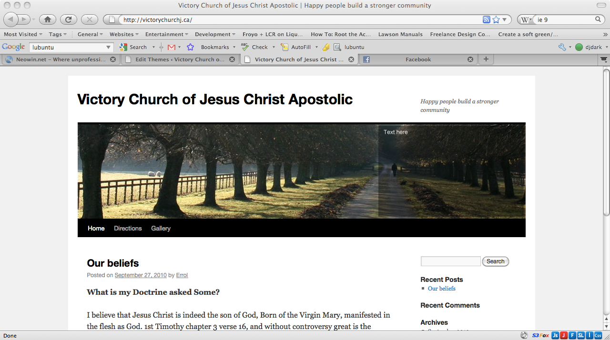Open the September 27, 2010 post link
The height and width of the screenshot is (340, 610).
point(141,275)
